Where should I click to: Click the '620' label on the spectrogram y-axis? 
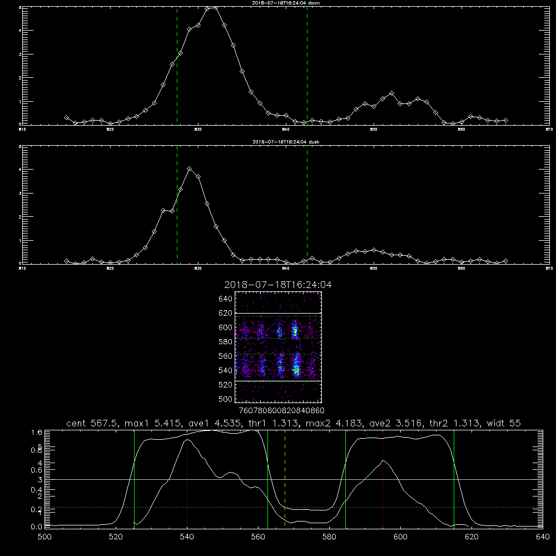(x=226, y=313)
